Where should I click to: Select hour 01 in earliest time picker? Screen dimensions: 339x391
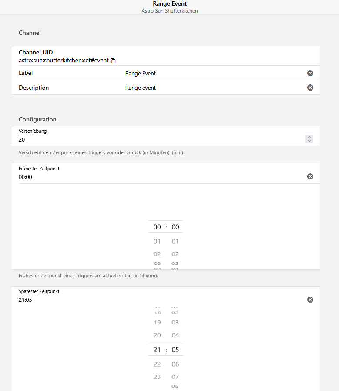point(157,241)
